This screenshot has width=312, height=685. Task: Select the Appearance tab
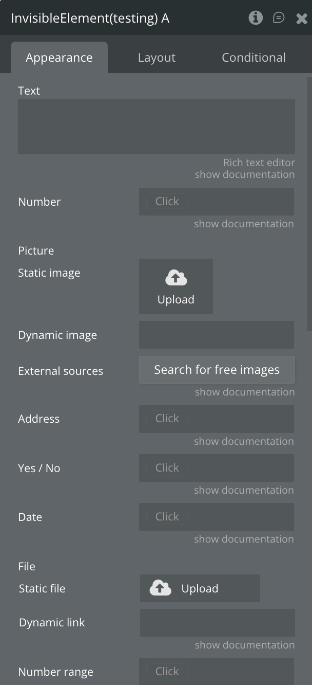[59, 58]
